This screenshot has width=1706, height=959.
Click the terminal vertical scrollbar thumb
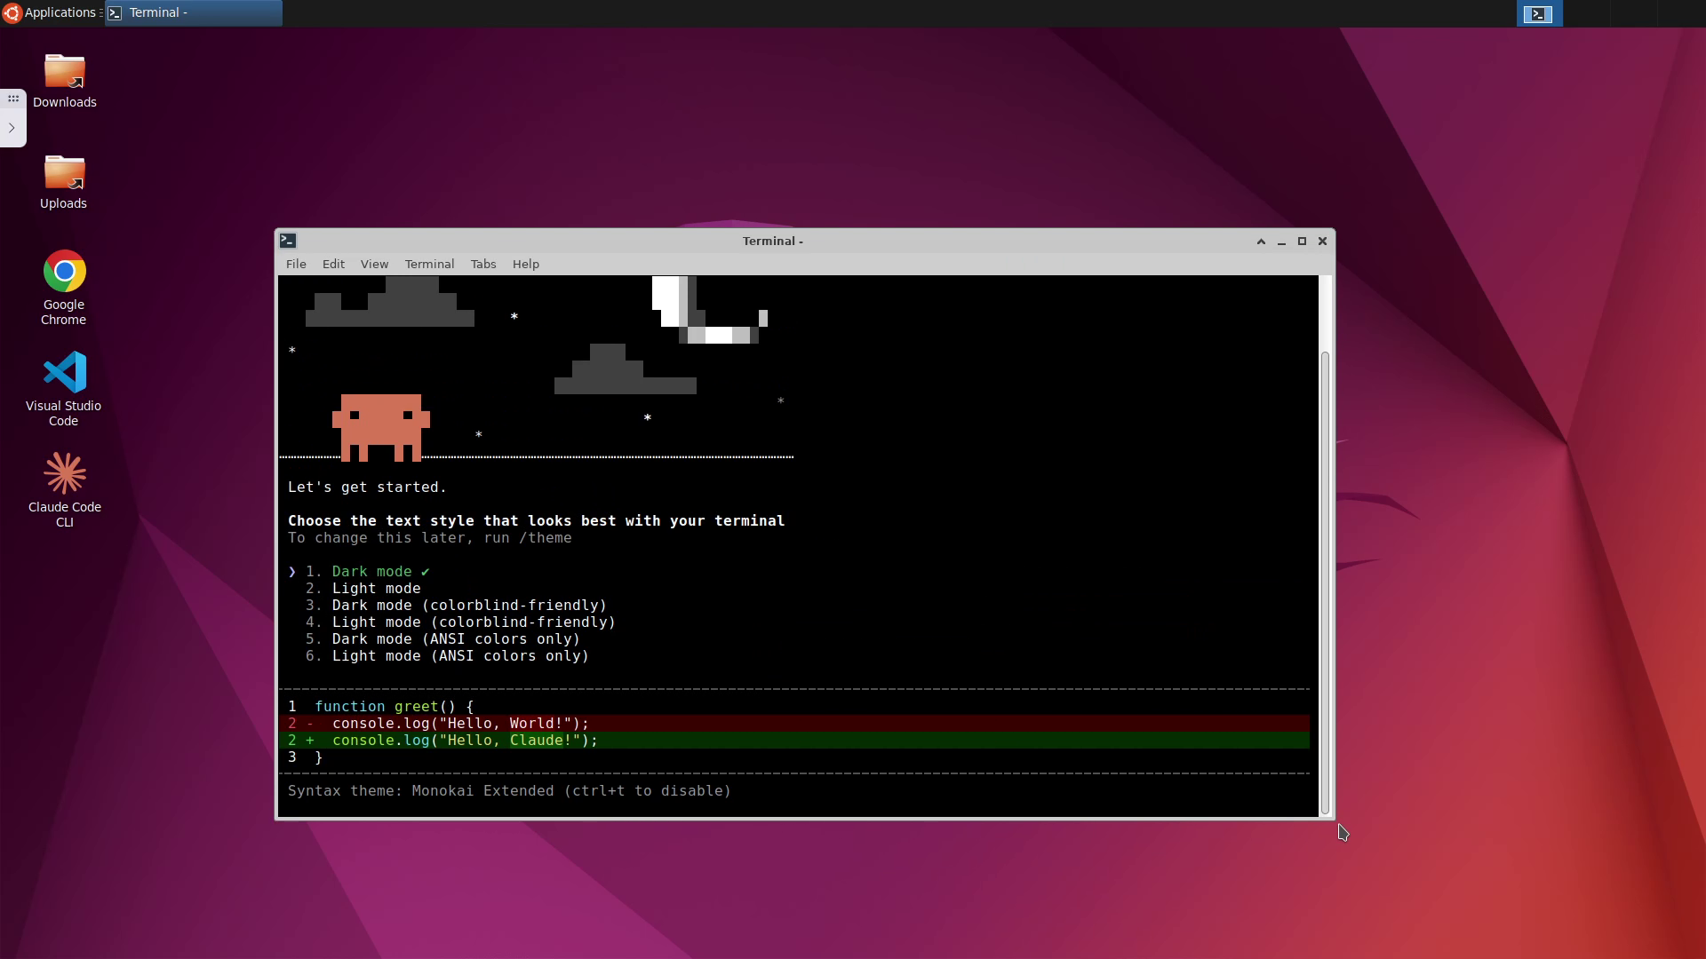[1325, 582]
